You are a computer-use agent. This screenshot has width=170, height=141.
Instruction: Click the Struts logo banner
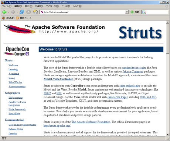[x=140, y=33]
